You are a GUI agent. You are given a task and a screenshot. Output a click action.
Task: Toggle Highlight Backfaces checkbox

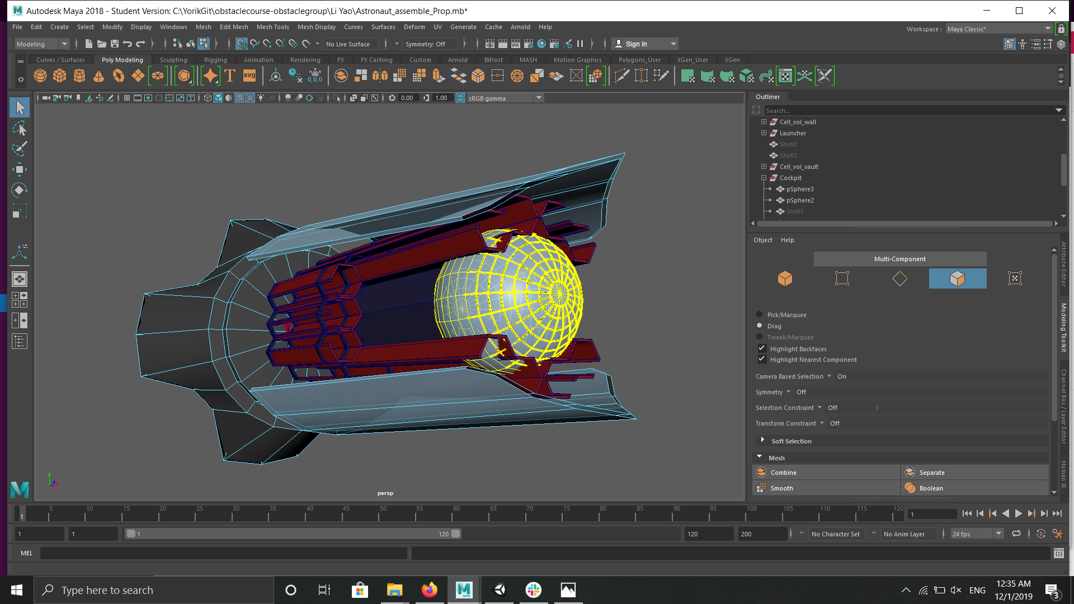[761, 348]
